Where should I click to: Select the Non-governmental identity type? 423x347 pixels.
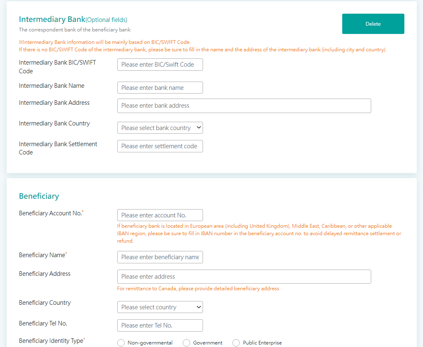tap(121, 343)
